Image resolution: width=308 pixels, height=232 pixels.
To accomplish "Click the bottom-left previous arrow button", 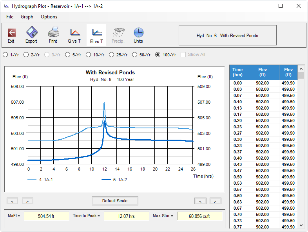I will point(12,201).
